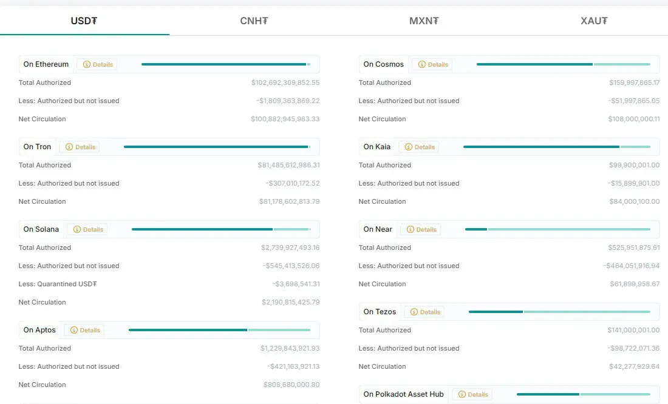Click the info icon beside On Tezos

tap(414, 312)
